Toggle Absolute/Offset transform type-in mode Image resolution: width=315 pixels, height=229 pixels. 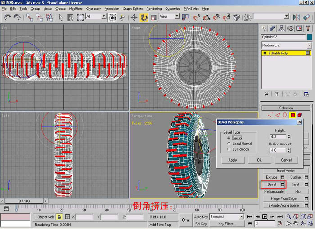(x=67, y=217)
